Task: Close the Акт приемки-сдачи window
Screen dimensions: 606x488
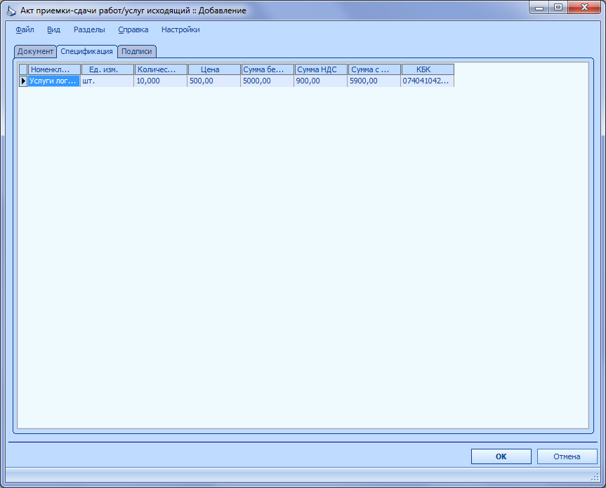Action: [584, 7]
